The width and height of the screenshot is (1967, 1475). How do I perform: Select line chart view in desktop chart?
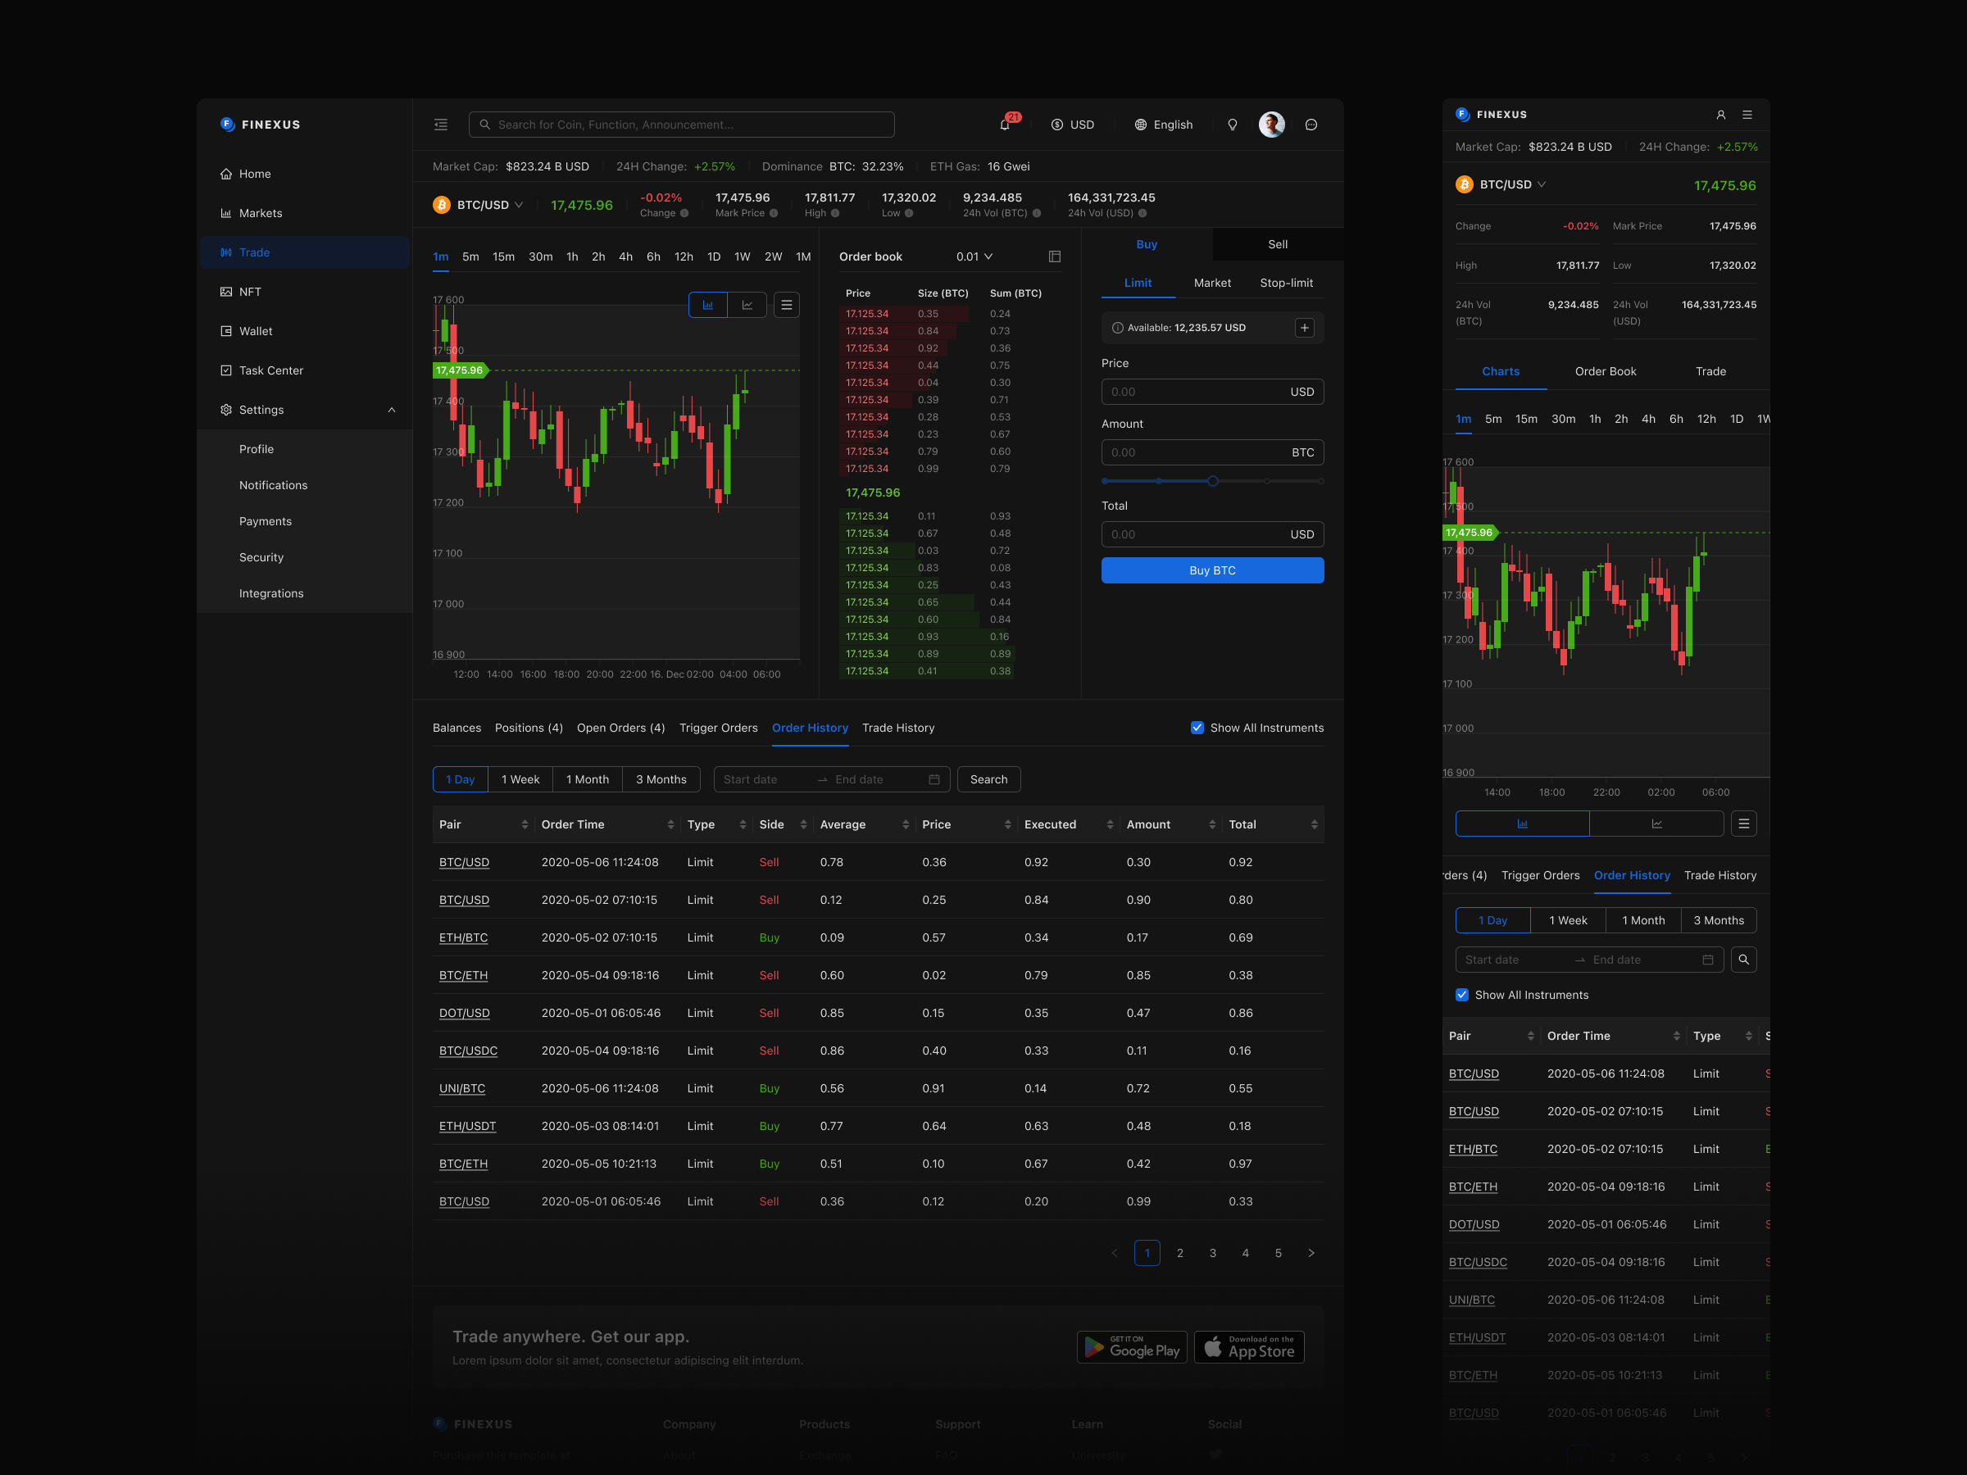click(747, 305)
